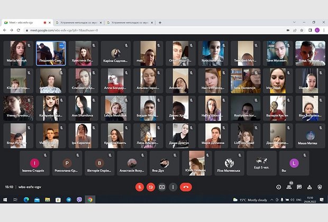Open options on Людмила's highlighted video tile
Viewport: 328px width, 222px height.
click(x=61, y=46)
